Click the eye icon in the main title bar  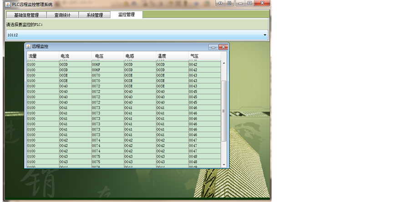pos(220,3)
